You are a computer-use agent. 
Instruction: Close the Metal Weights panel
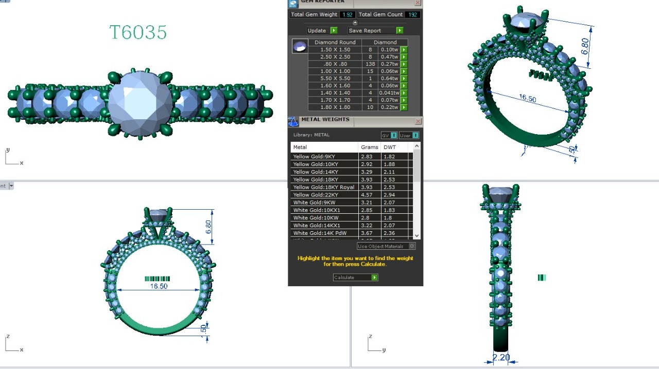tap(418, 121)
